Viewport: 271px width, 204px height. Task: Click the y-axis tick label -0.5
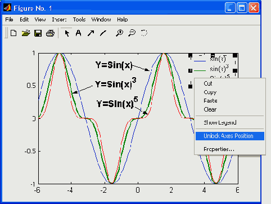(x=30, y=151)
